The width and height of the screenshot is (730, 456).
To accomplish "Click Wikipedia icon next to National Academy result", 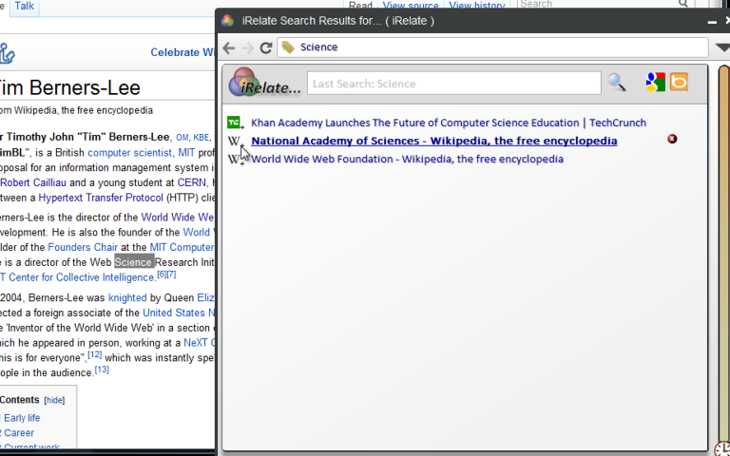I will (x=234, y=141).
